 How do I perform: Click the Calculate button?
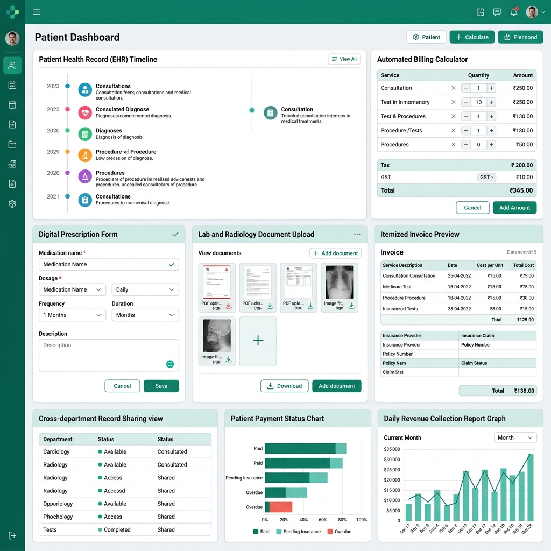(x=472, y=37)
